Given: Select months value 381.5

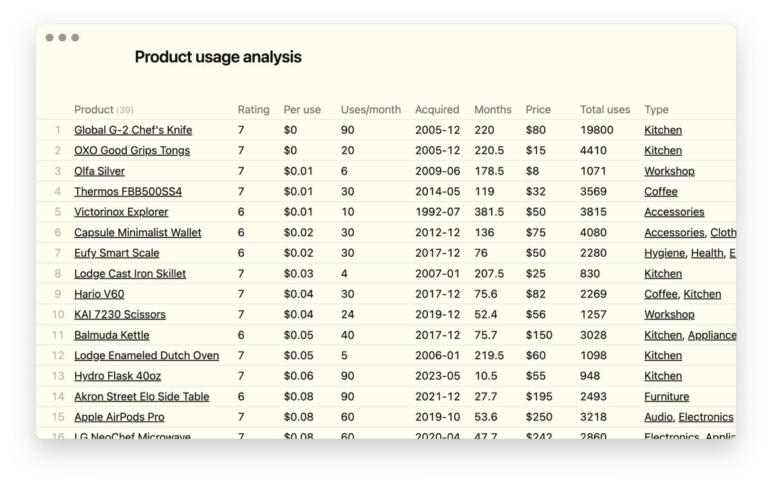Looking at the screenshot, I should (490, 212).
